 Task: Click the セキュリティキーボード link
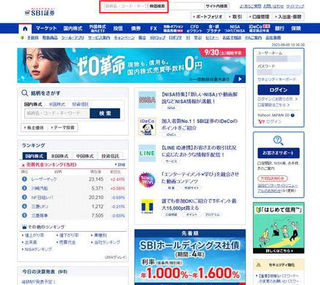pyautogui.click(x=277, y=79)
